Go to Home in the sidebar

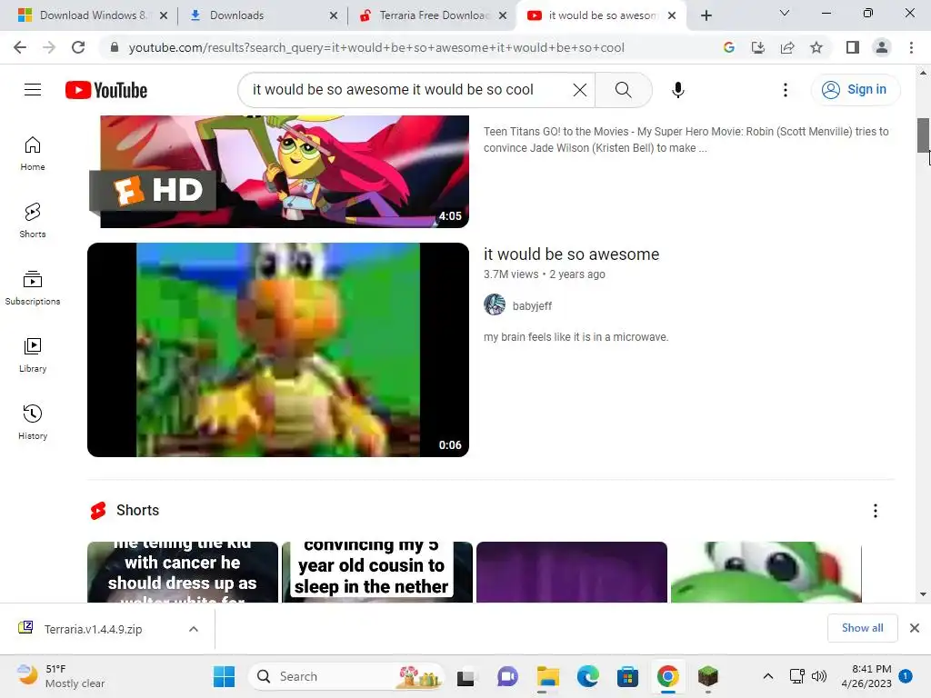click(x=33, y=154)
